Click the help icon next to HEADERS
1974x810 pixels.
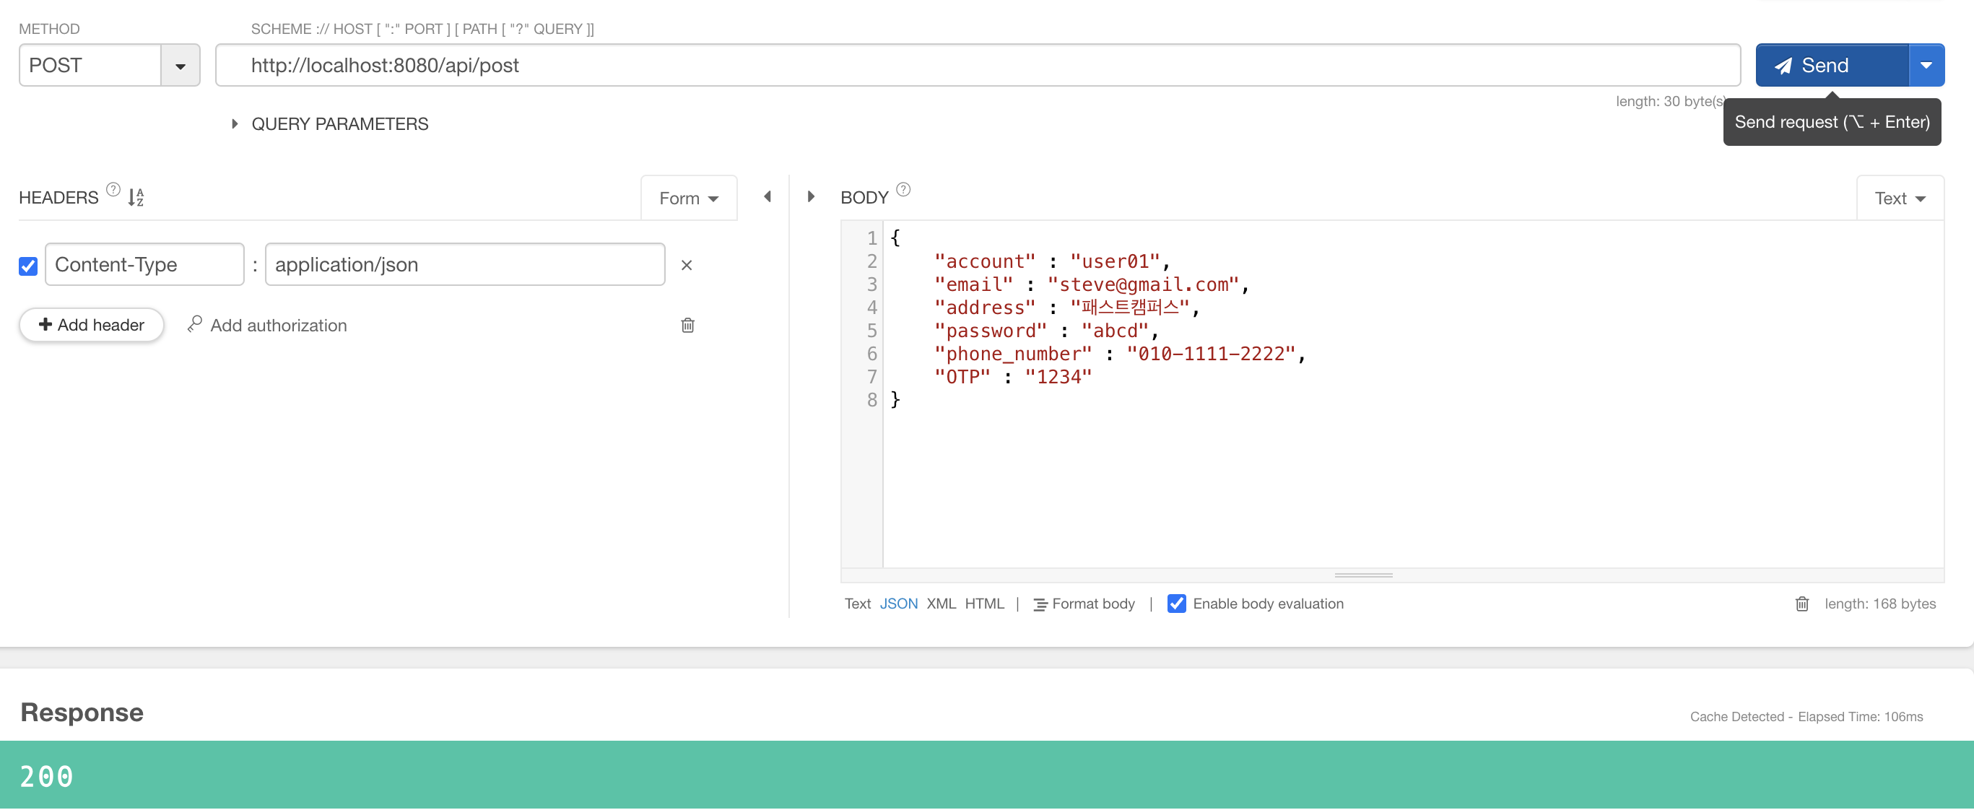[113, 189]
